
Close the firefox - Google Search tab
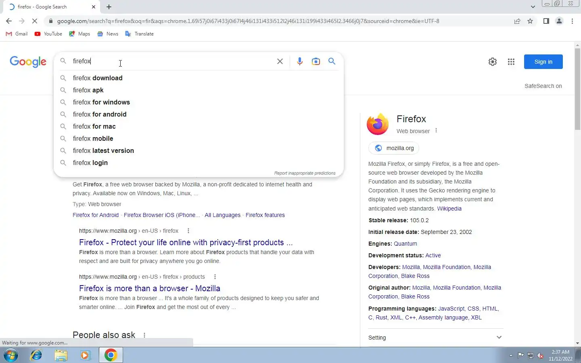(94, 7)
